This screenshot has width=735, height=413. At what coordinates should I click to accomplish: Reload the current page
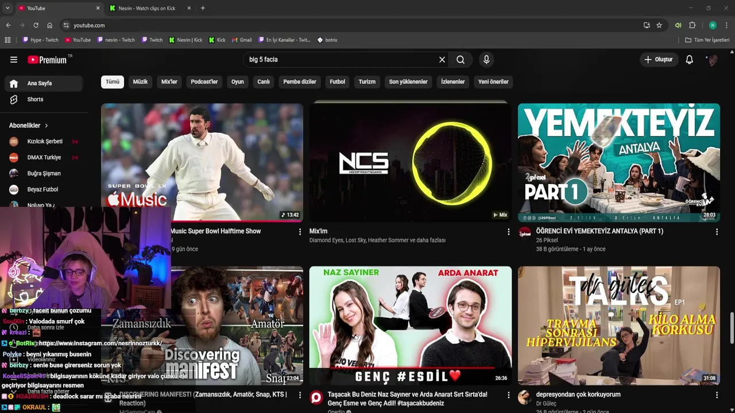point(36,25)
